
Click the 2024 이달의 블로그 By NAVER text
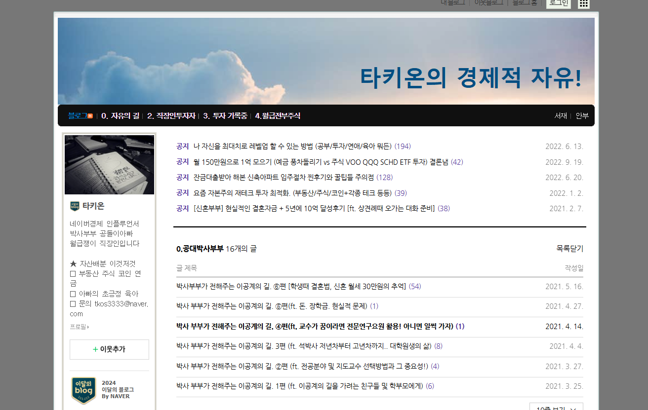pos(118,389)
